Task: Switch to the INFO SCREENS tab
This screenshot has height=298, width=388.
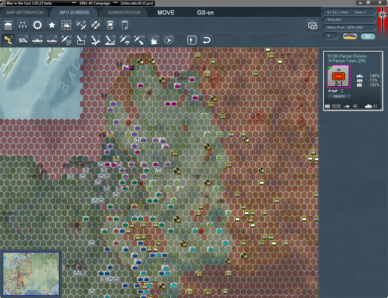Action: (74, 12)
